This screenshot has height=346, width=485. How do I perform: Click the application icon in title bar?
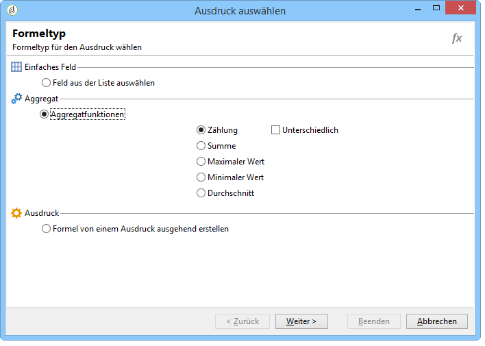tap(12, 10)
